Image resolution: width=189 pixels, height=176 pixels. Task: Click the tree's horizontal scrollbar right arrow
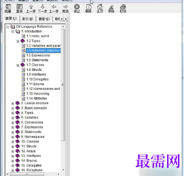59,174
